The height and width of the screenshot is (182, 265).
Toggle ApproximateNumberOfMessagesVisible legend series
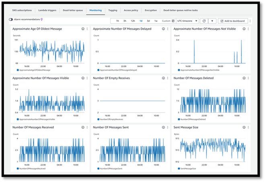click(x=36, y=119)
